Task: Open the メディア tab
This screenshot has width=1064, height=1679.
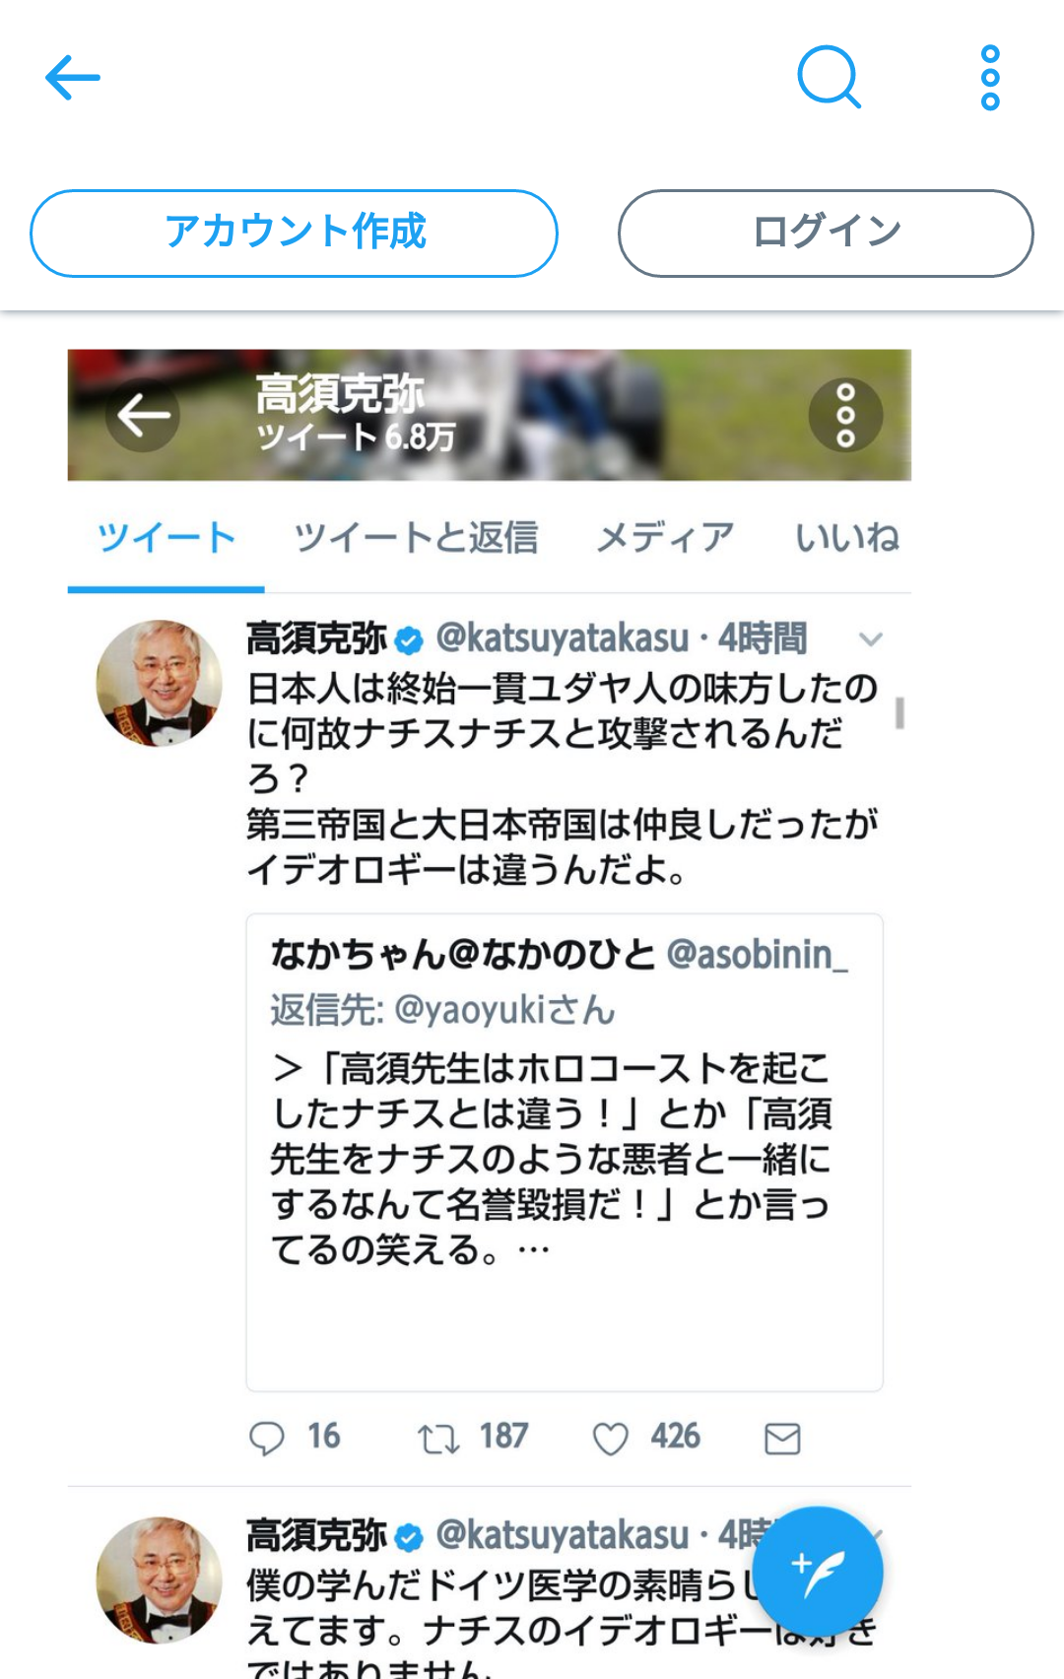Action: [x=666, y=539]
